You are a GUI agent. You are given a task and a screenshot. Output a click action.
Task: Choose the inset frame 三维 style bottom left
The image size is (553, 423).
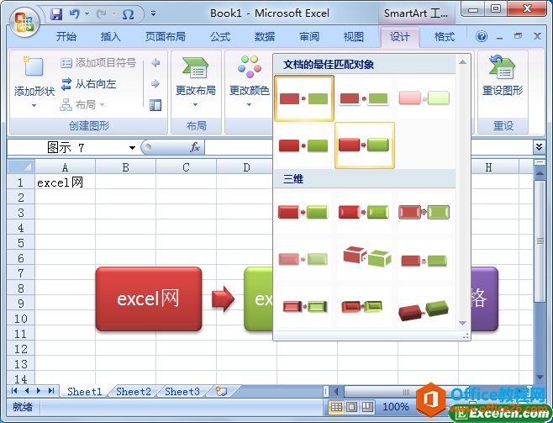tap(304, 307)
